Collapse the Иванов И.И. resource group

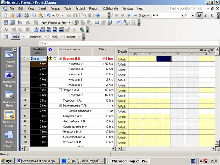click(x=60, y=59)
